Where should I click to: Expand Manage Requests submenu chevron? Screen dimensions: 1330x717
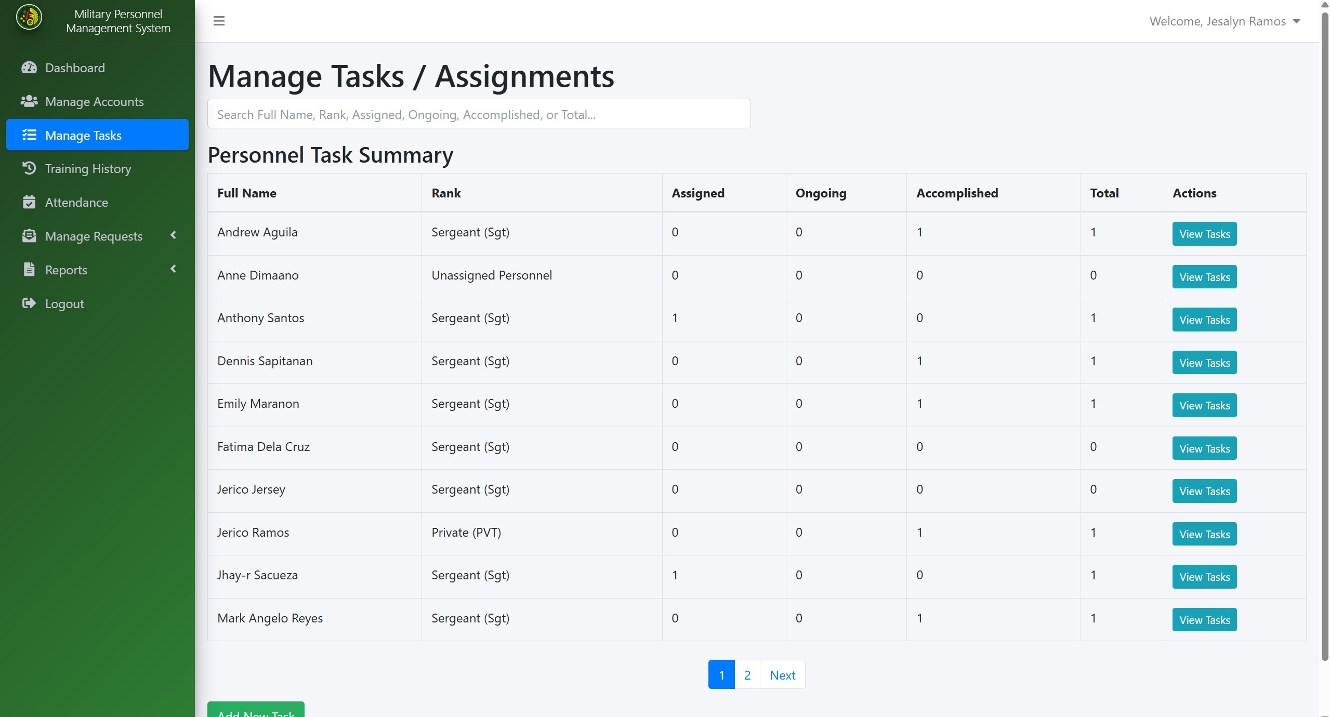174,235
